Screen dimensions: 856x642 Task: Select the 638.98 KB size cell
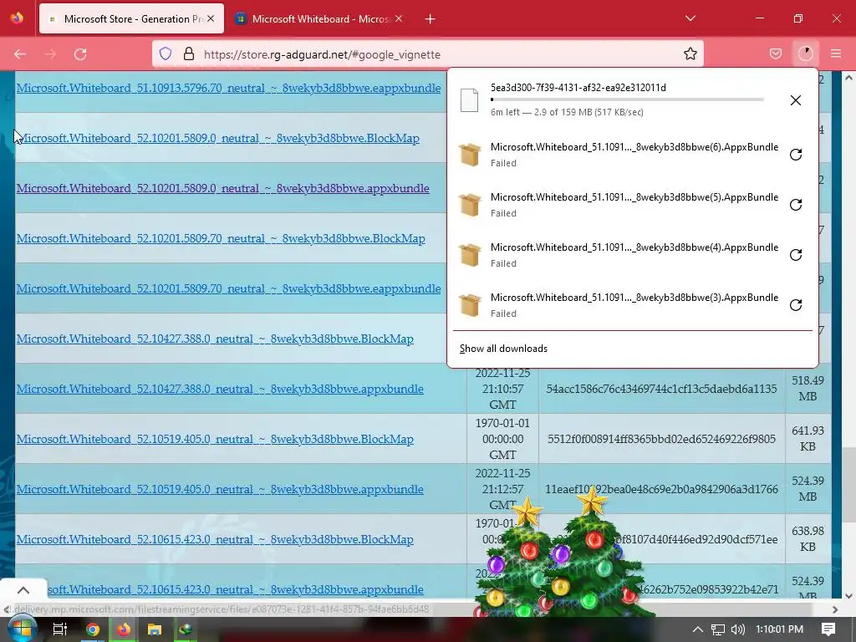808,539
